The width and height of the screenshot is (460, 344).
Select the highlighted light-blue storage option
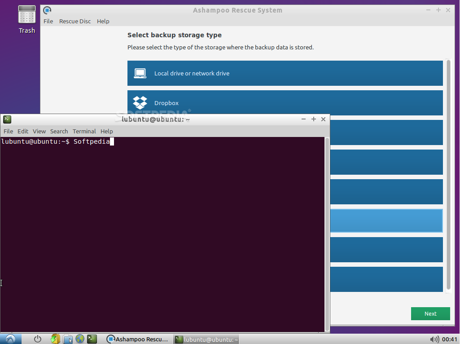(386, 221)
